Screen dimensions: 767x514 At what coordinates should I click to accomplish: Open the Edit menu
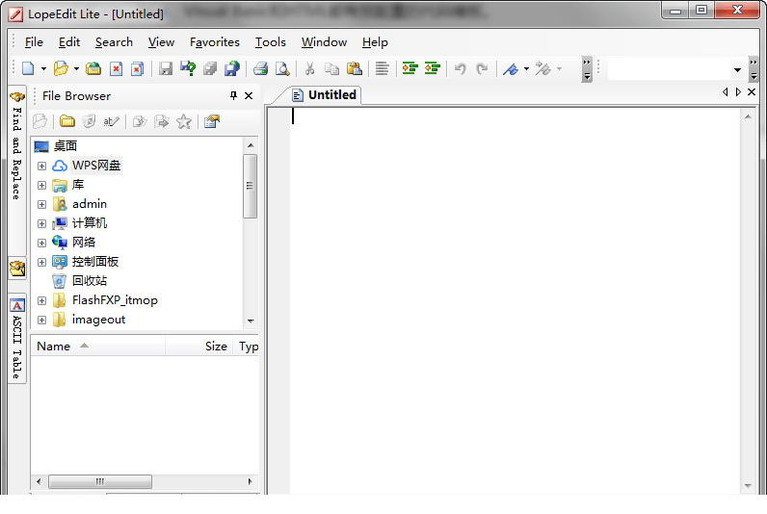click(69, 42)
